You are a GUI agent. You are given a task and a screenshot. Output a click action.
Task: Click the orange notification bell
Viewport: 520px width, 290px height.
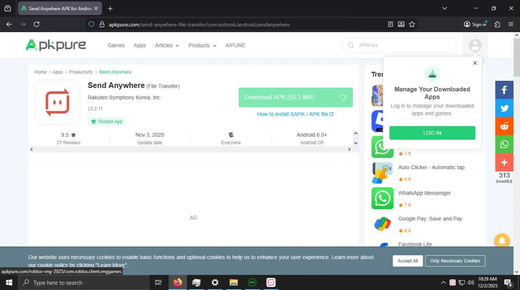502,241
